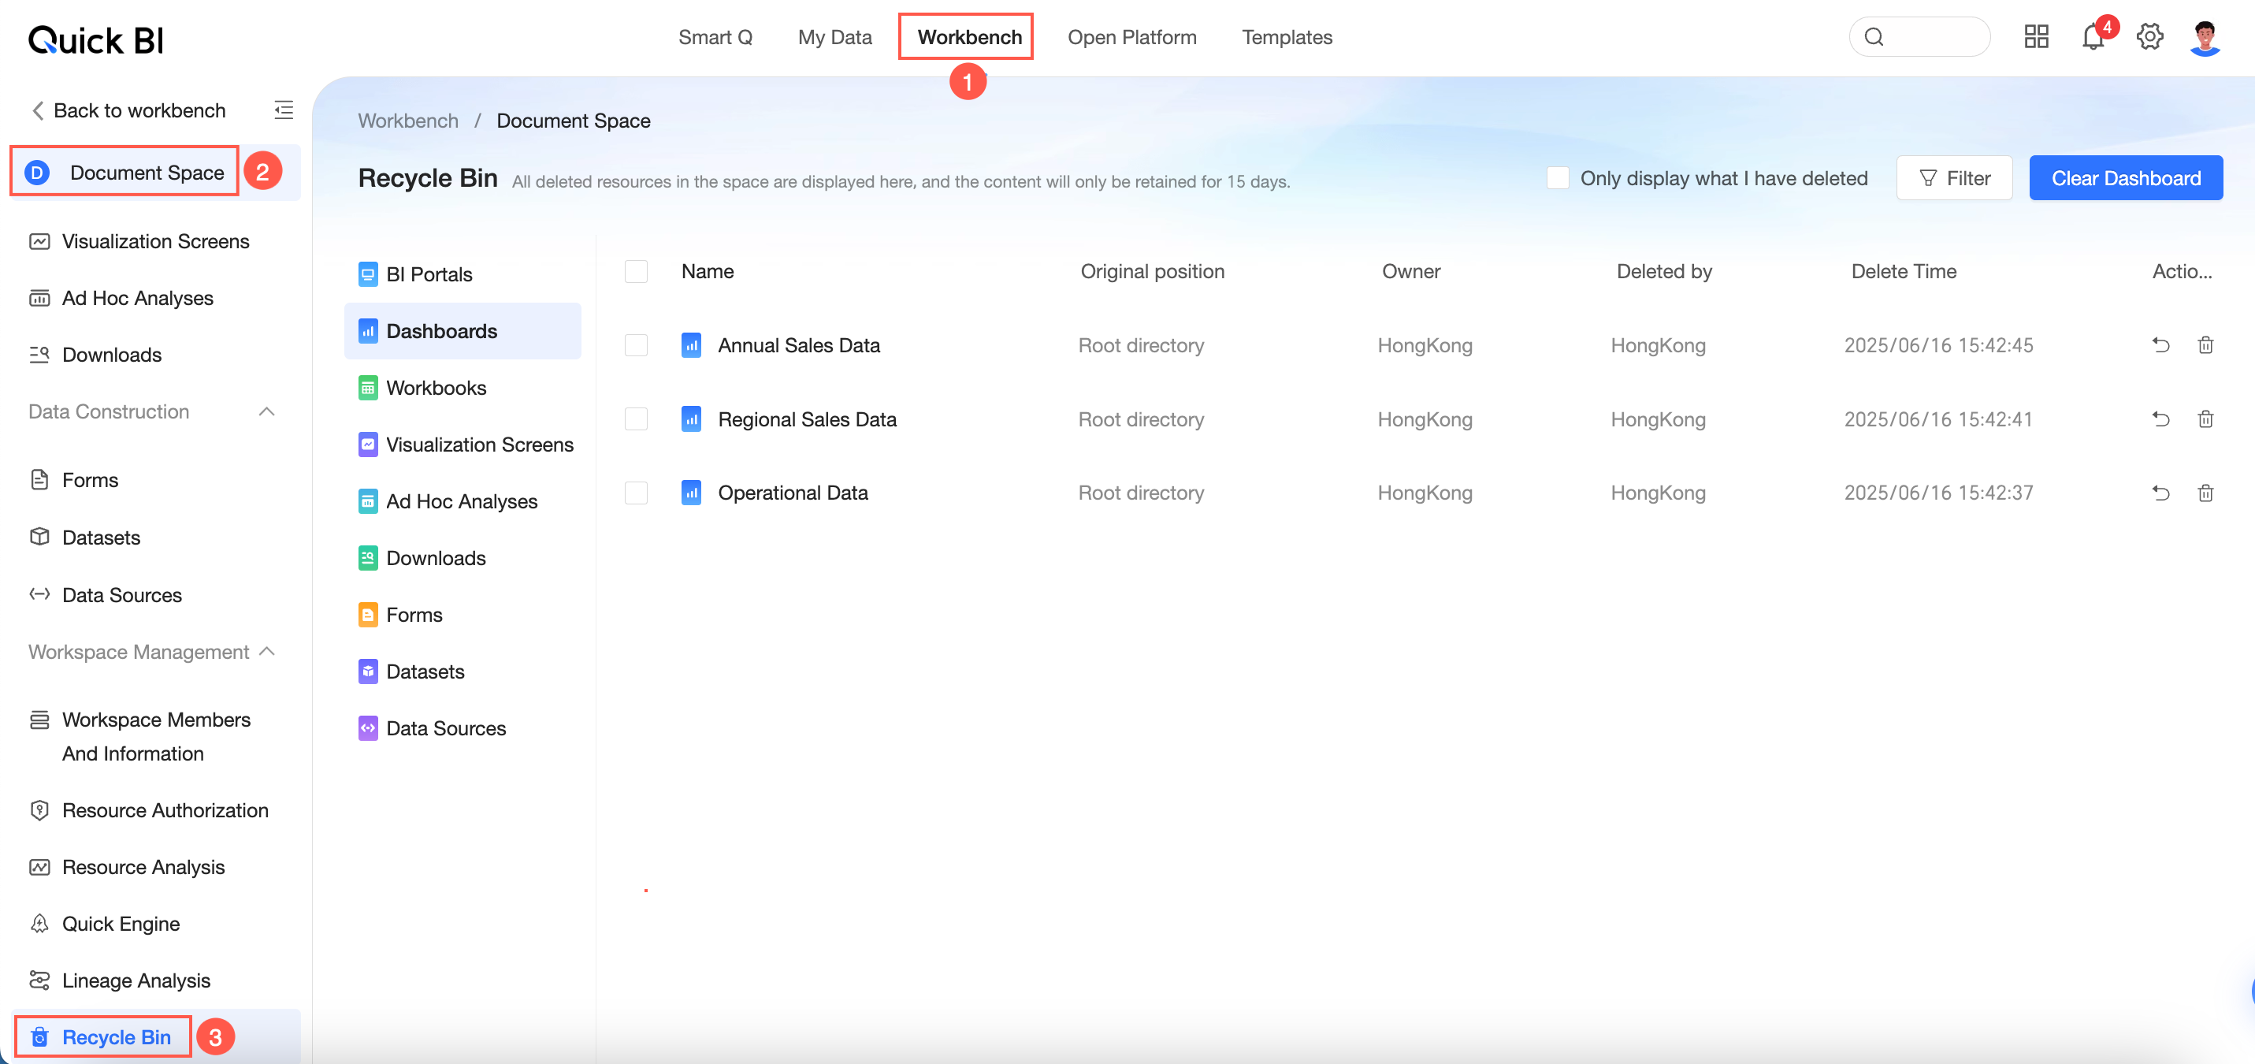Click the search magnifier icon

tap(1874, 37)
